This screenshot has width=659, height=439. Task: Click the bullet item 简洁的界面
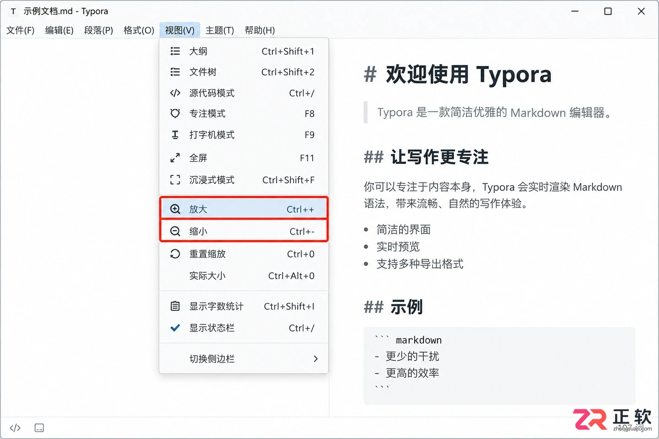click(x=404, y=230)
